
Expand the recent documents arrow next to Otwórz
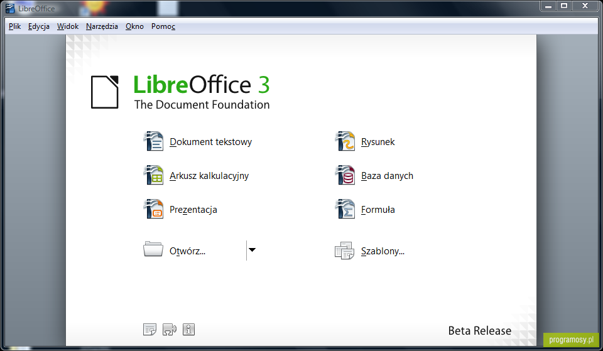click(x=252, y=250)
